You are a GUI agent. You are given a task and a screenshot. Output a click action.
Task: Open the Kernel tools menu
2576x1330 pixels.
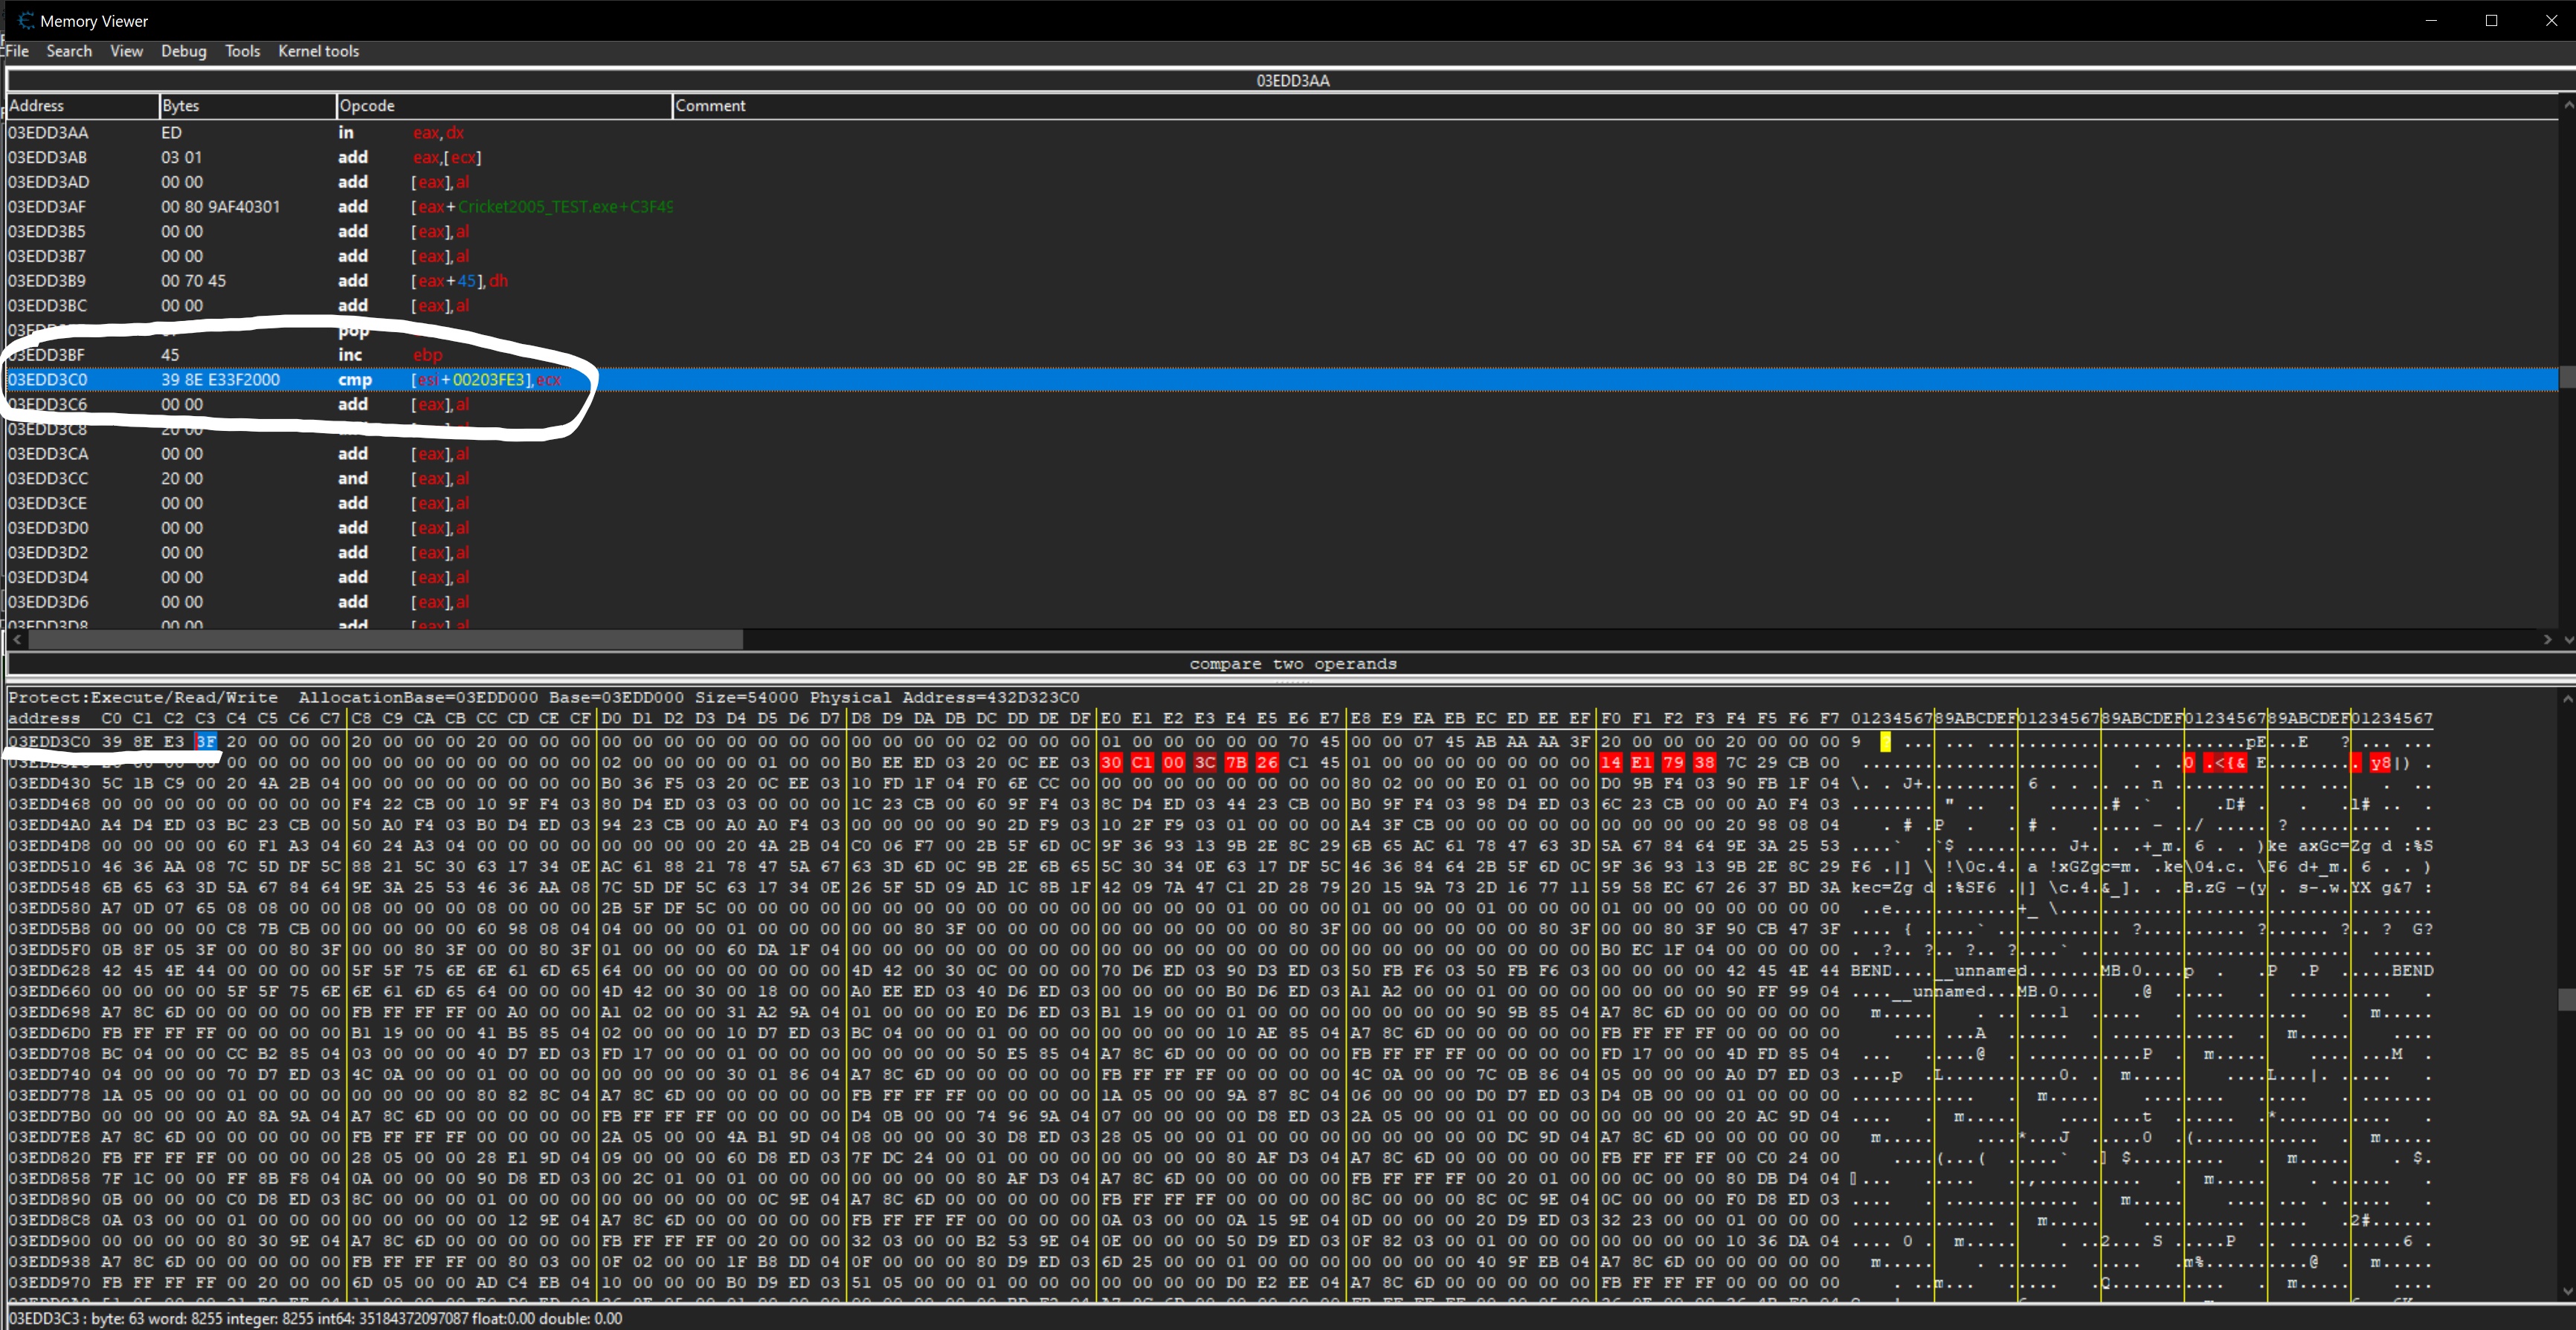[318, 51]
